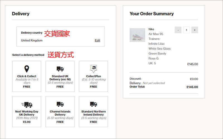Click the Channel Islands Delivery truck icon
Screen dimensions: 223x139
[60, 104]
